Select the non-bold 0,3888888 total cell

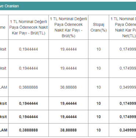(28, 87)
